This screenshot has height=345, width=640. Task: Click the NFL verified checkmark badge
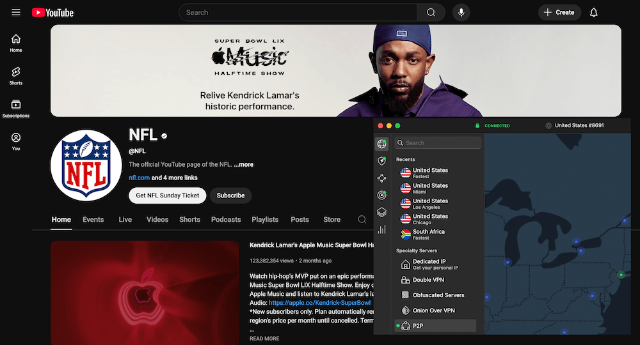point(164,136)
